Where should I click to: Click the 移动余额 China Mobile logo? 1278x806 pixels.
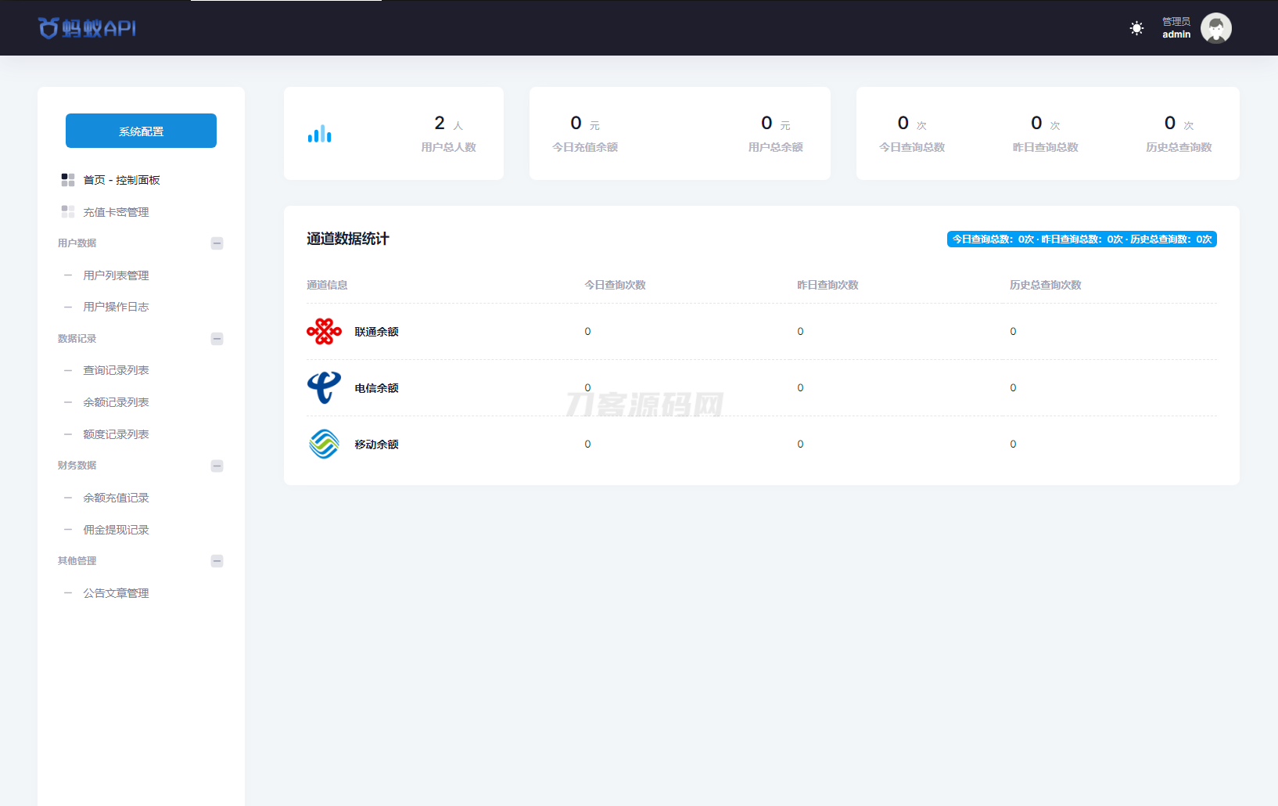pyautogui.click(x=324, y=444)
